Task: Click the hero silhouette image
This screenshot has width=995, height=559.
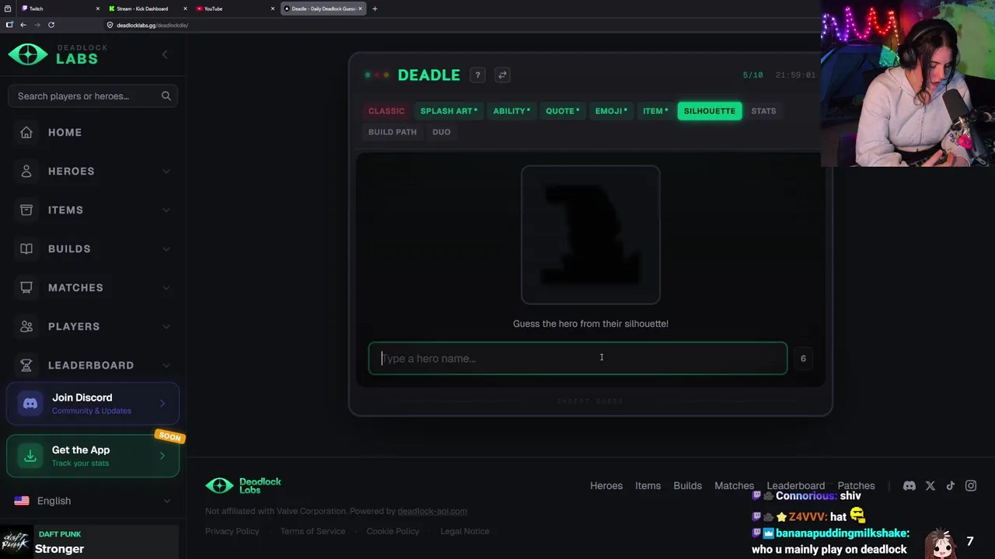Action: pos(591,234)
